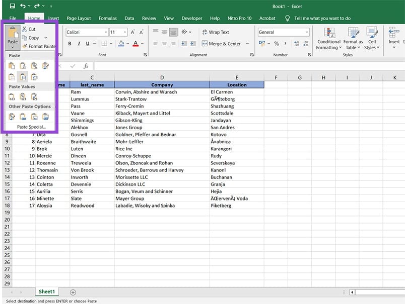Toggle Italic formatting
Screen dimensions: 405x304
[79, 44]
